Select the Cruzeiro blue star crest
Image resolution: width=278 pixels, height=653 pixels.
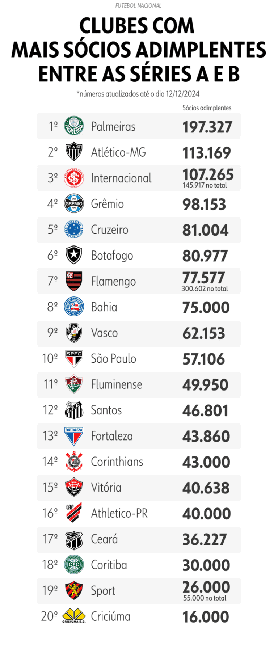click(74, 229)
